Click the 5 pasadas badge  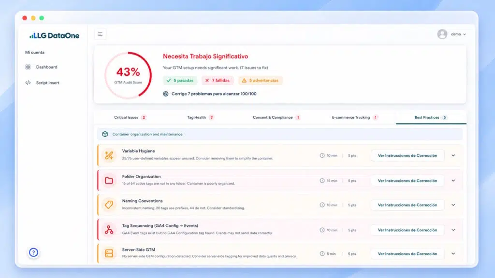[180, 81]
